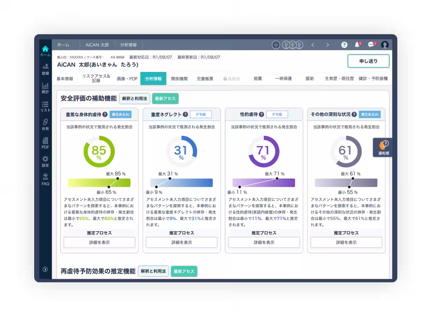Screen dimensions: 432x317
Task: Open the three-dots more options menu
Action: click(276, 45)
